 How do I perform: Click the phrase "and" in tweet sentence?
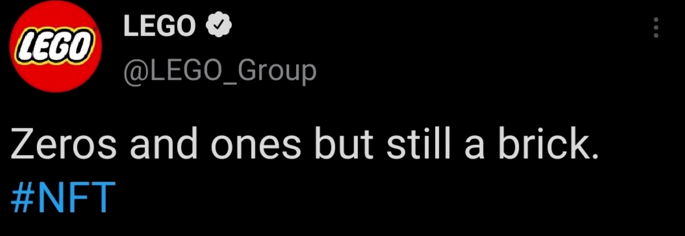164,144
